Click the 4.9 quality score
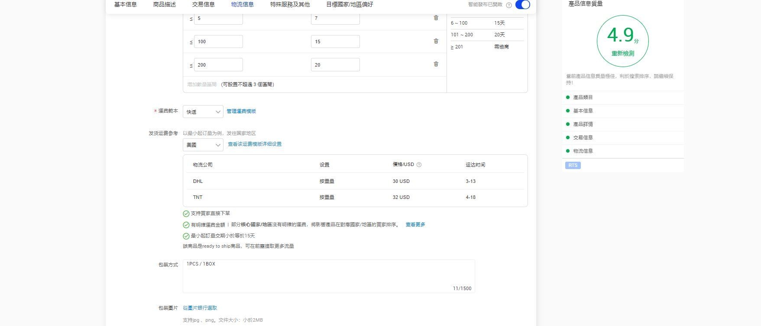Viewport: 761px width, 326px height. click(620, 35)
